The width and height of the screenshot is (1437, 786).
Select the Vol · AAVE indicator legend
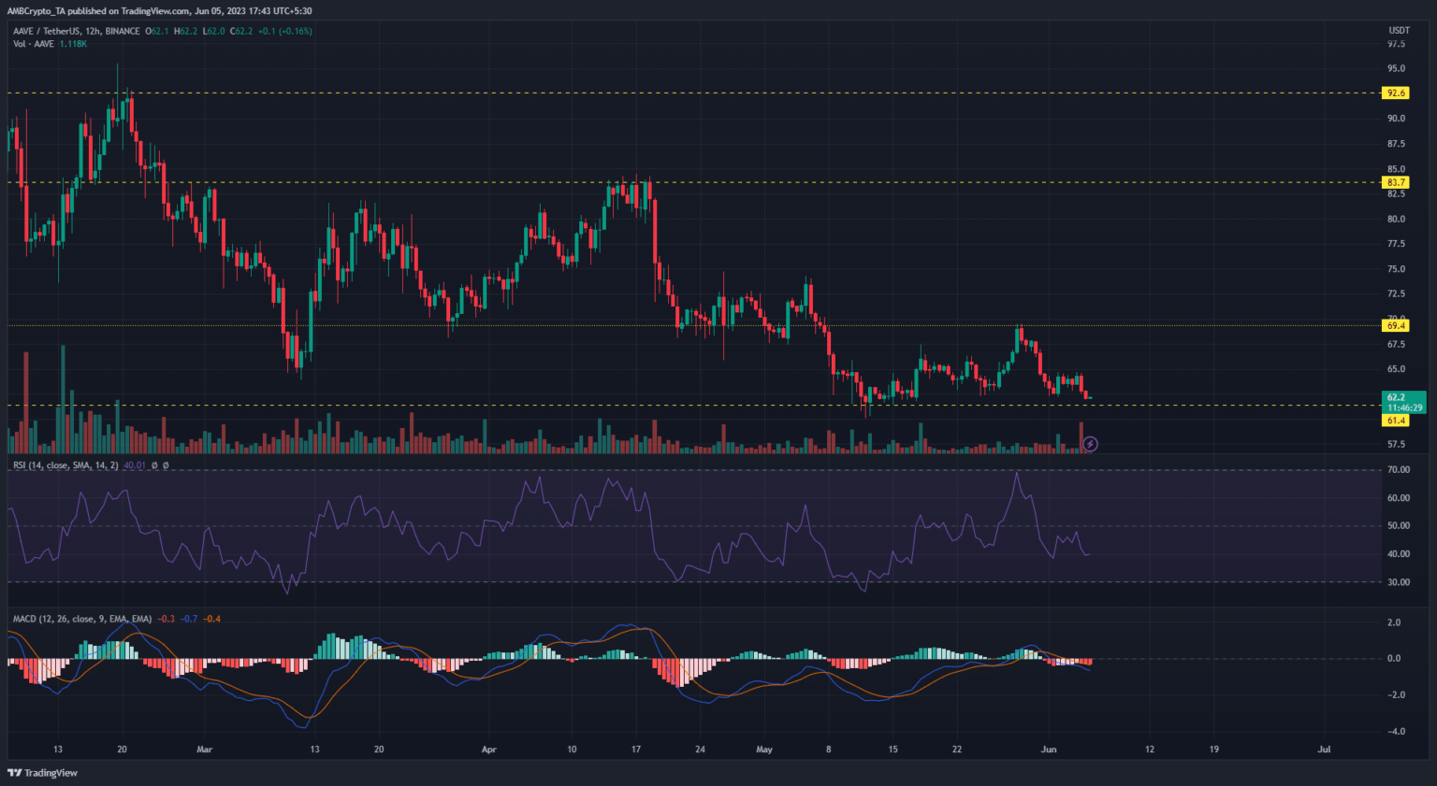tap(34, 44)
